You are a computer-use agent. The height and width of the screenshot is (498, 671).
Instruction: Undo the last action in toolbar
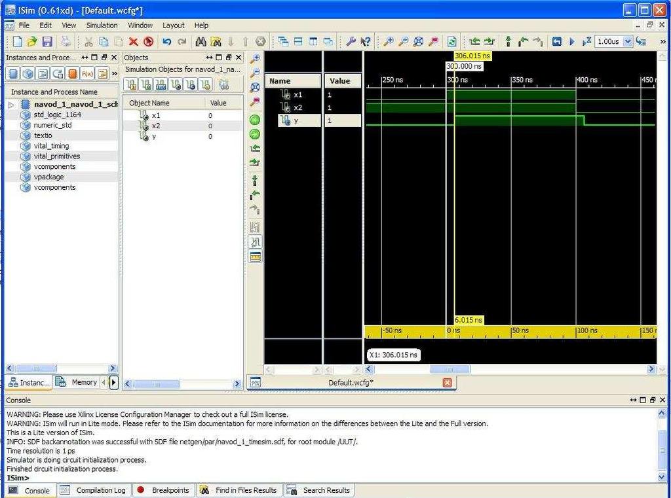coord(167,41)
